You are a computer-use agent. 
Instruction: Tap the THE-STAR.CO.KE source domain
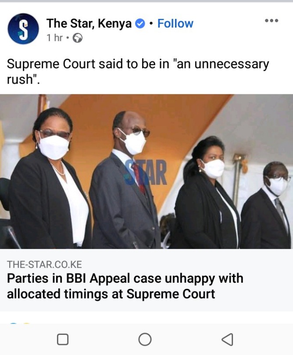tap(44, 264)
